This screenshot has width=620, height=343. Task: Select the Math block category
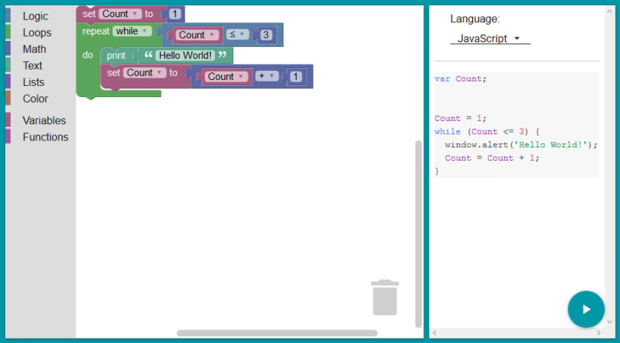point(34,49)
